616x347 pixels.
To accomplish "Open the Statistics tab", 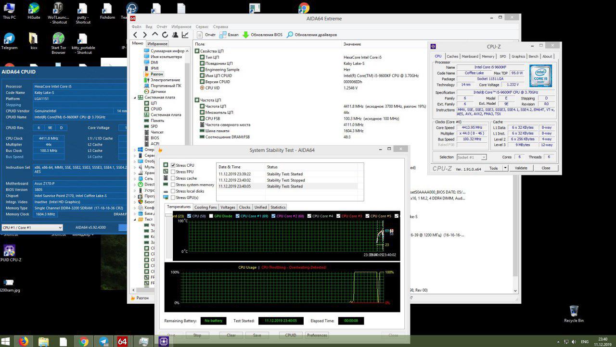I will tap(278, 207).
